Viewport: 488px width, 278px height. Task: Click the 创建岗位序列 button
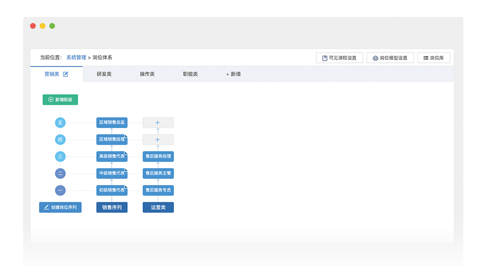point(60,207)
